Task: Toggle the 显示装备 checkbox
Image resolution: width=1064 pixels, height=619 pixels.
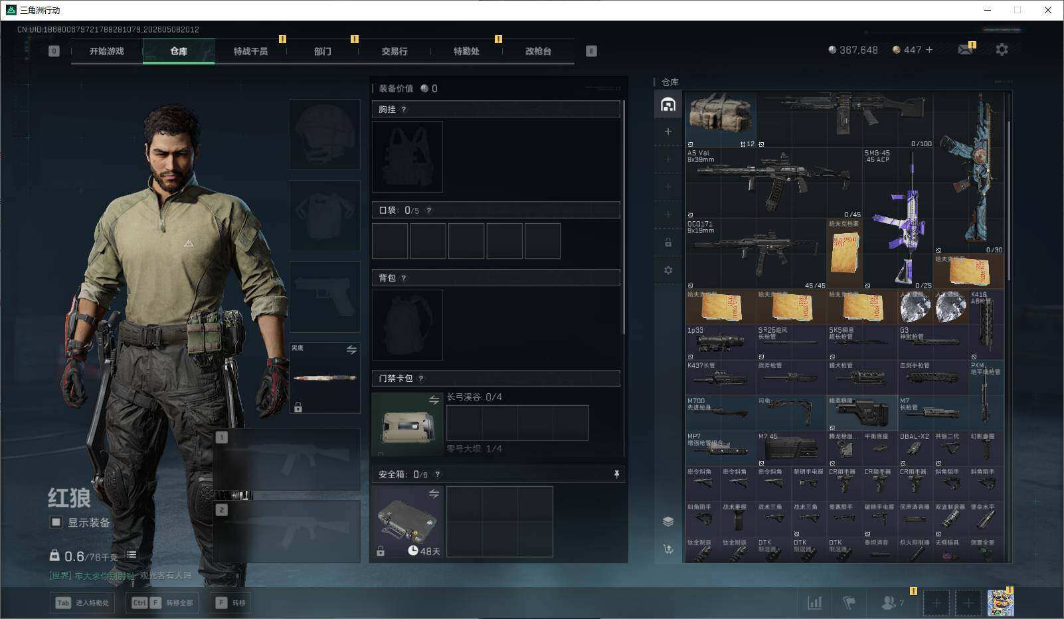Action: coord(56,522)
